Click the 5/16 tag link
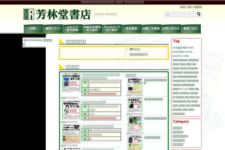The height and width of the screenshot is (150, 225). point(191,48)
